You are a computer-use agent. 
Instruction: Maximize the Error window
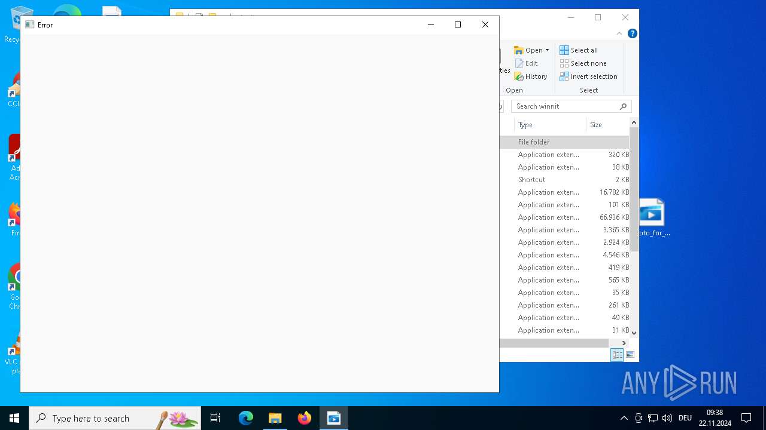[458, 24]
